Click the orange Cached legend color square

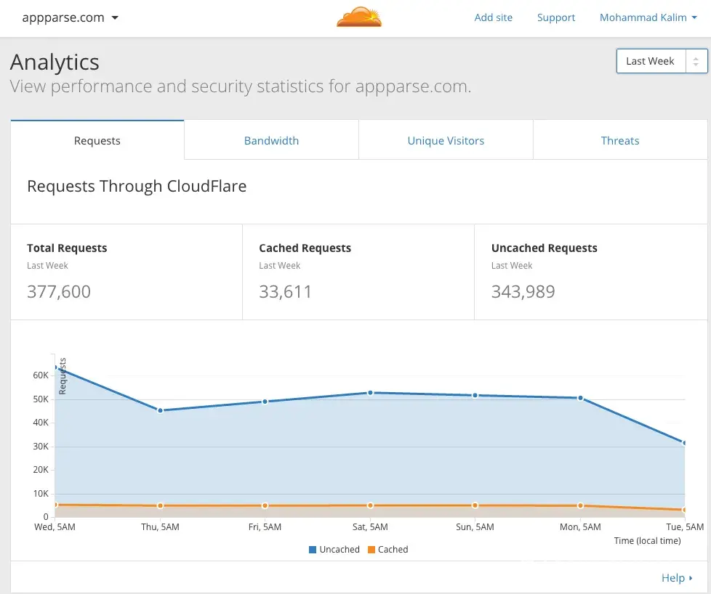click(x=371, y=550)
